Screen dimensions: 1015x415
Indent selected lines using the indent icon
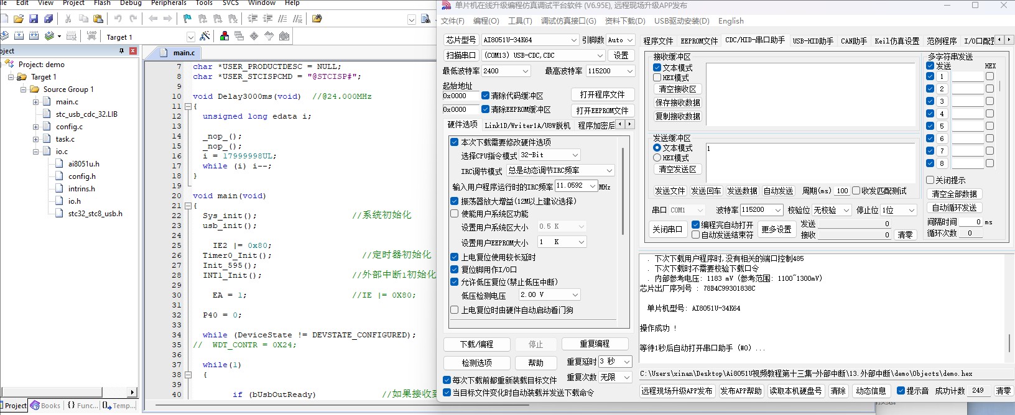(253, 19)
